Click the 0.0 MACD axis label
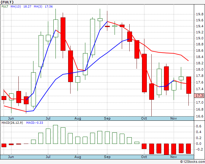The height and width of the screenshot is (164, 205). click(x=199, y=144)
